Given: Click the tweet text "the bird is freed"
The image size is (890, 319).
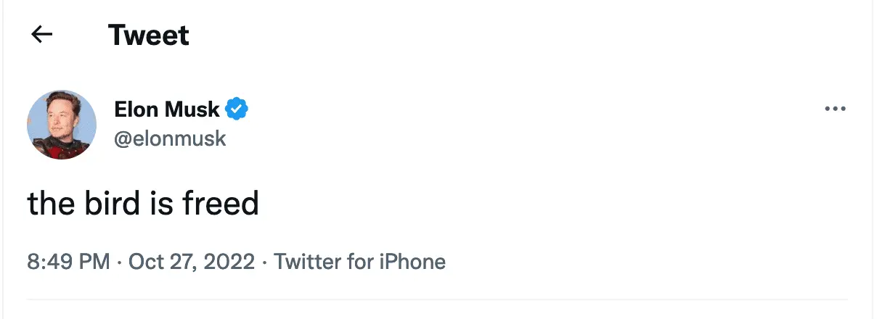Looking at the screenshot, I should click(x=143, y=204).
